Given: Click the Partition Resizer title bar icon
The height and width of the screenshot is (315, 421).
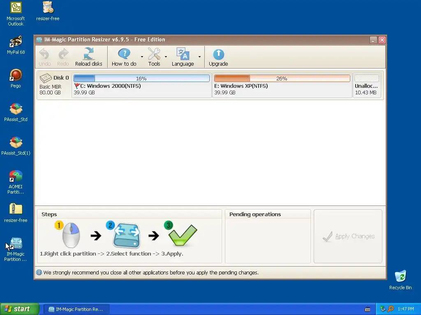Looking at the screenshot, I should (39, 40).
